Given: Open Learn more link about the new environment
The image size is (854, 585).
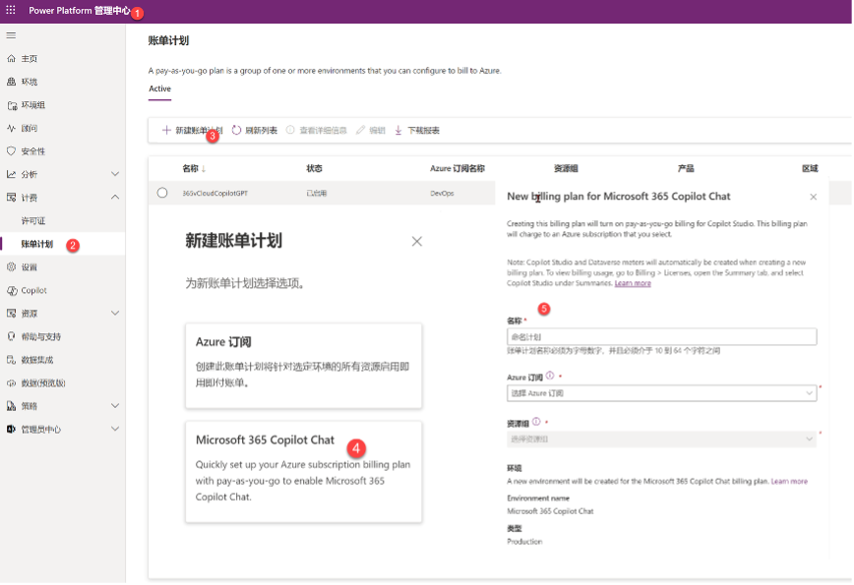Looking at the screenshot, I should (x=789, y=482).
